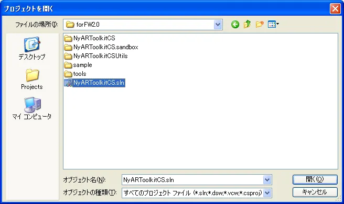The width and height of the screenshot is (344, 204).
Task: Click the folder icon in the location box
Action: click(x=70, y=25)
